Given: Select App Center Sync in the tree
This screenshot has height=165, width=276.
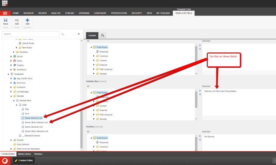Looking at the screenshot, I should pos(25,79).
